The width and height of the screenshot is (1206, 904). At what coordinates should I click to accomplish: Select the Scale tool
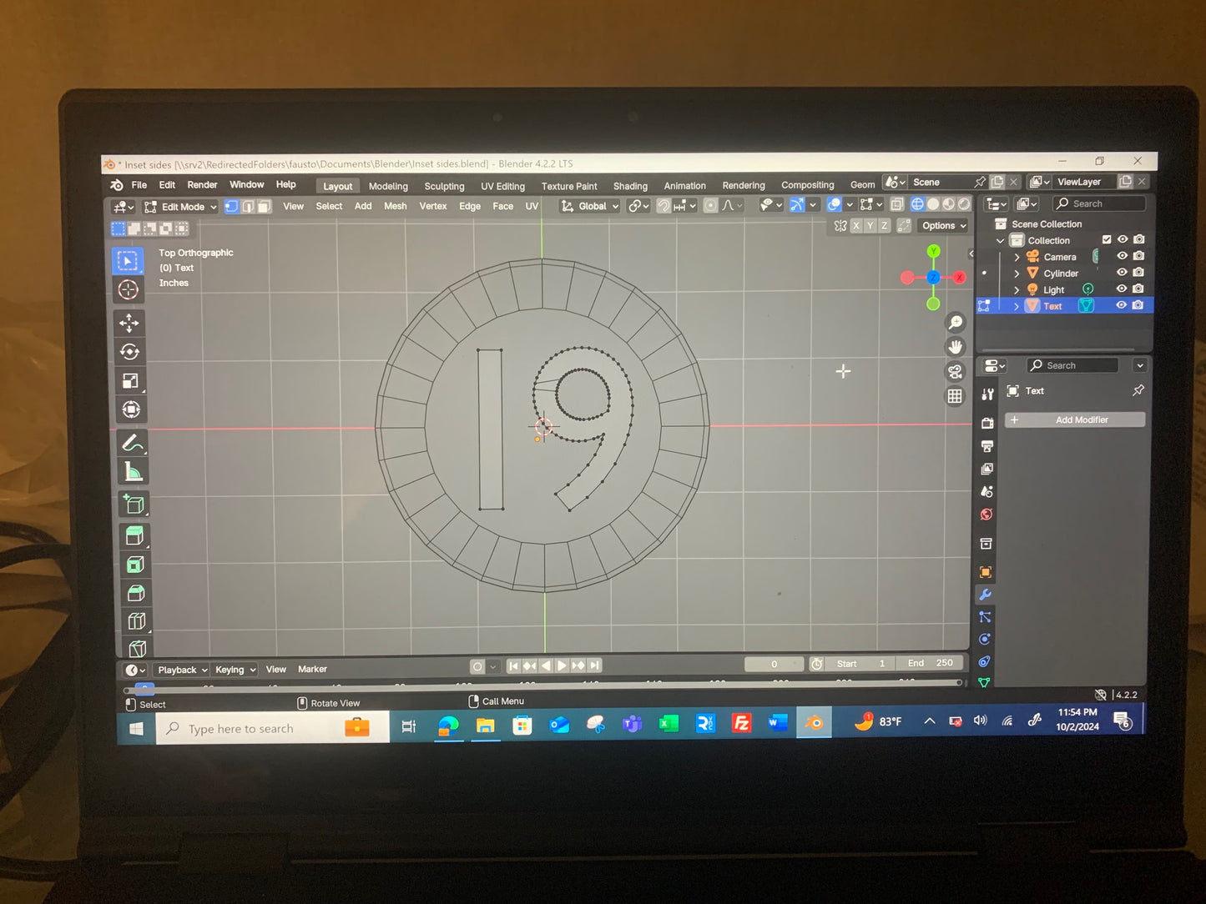pyautogui.click(x=129, y=381)
